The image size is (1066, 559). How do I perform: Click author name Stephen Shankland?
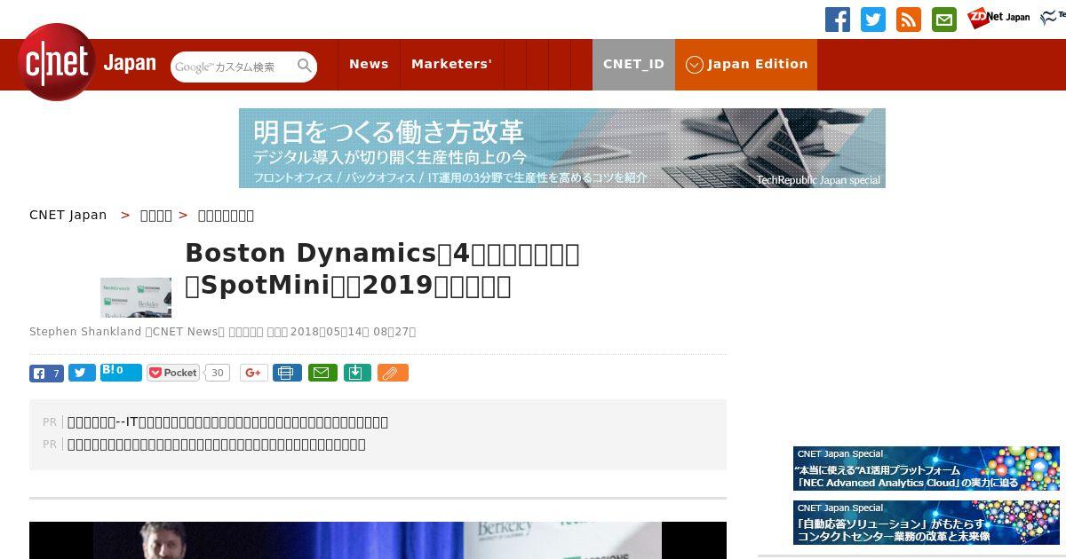point(85,332)
